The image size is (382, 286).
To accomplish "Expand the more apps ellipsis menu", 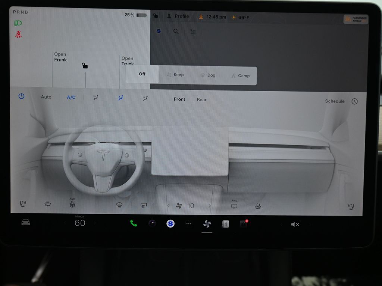I will click(189, 224).
